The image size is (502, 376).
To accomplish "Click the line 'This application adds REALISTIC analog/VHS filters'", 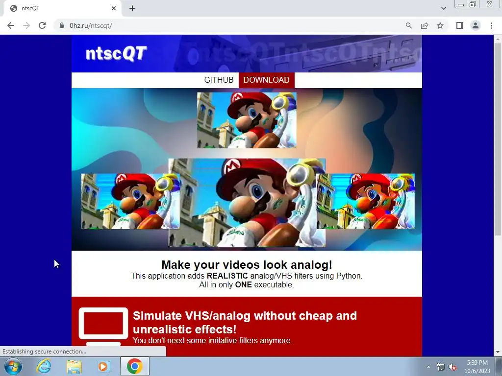I will click(x=247, y=276).
